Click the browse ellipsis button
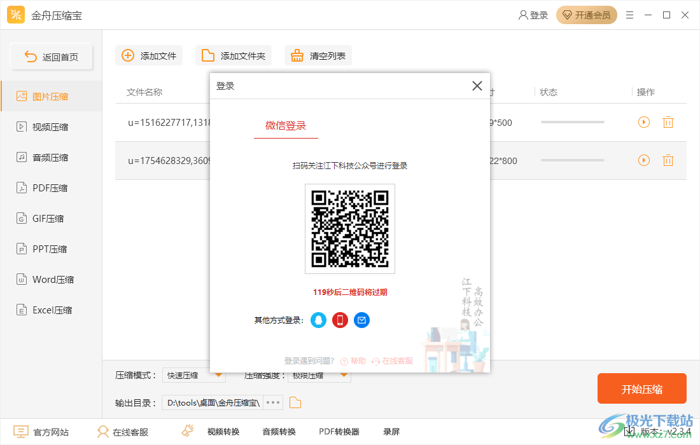 (273, 402)
